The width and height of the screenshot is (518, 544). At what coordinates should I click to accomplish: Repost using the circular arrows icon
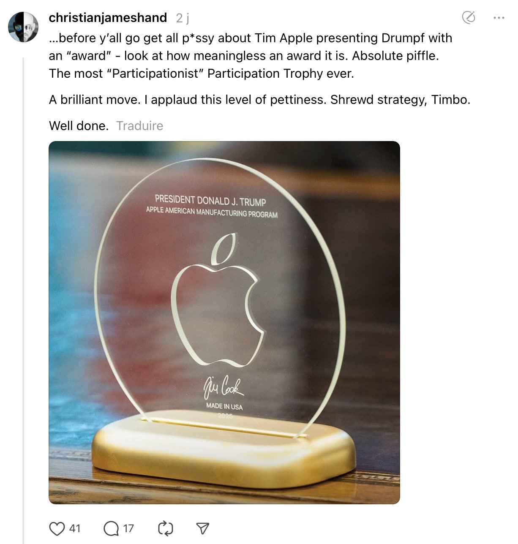165,528
